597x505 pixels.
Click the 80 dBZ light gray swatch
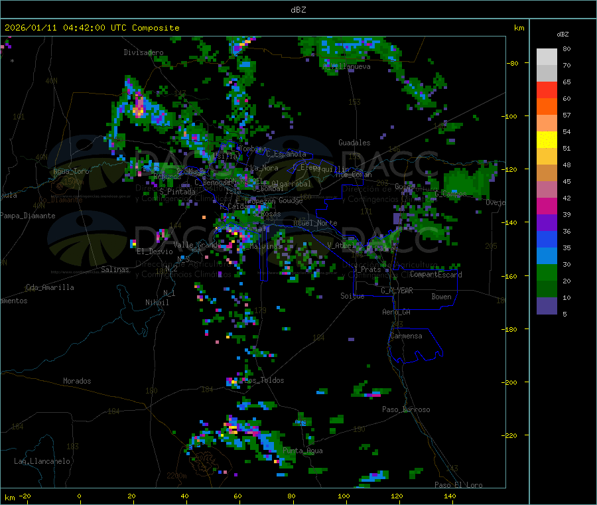tap(547, 57)
